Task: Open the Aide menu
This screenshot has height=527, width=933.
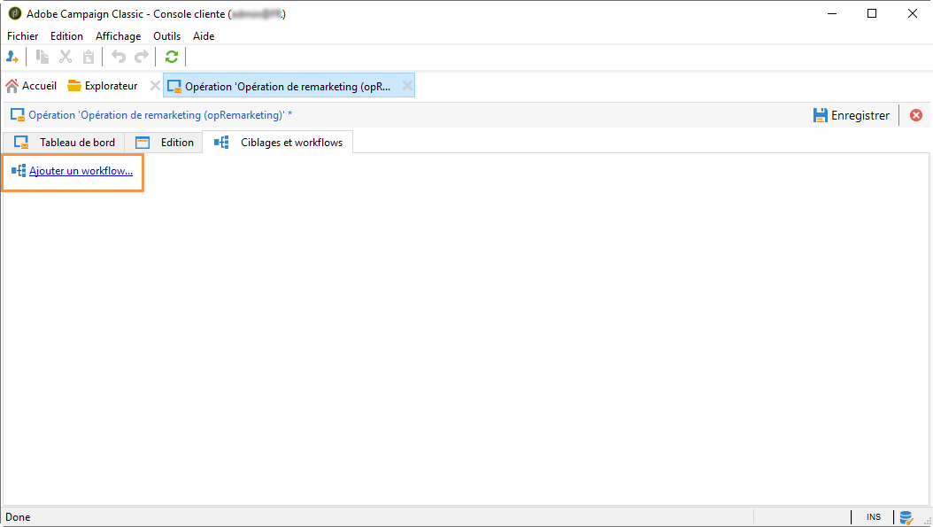Action: (x=204, y=36)
